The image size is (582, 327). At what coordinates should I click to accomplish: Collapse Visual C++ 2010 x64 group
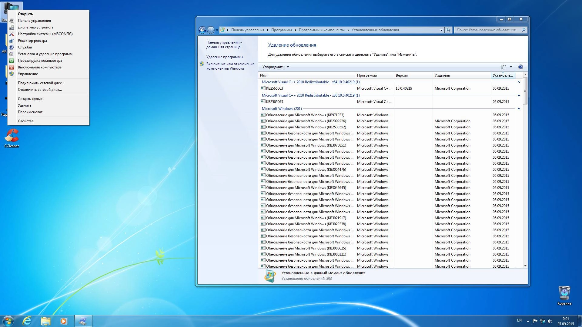pos(519,82)
